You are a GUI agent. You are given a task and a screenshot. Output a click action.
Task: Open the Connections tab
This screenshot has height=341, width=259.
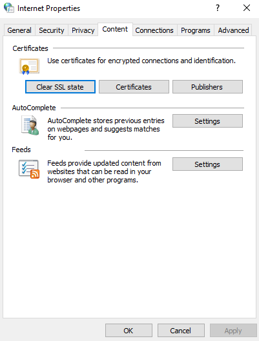click(154, 30)
